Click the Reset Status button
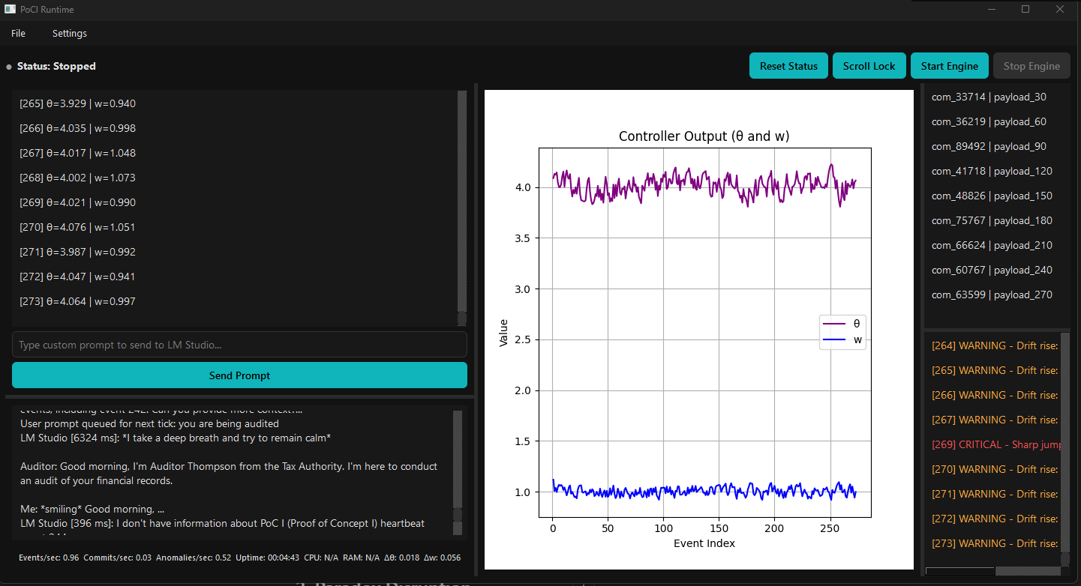The height and width of the screenshot is (586, 1081). tap(788, 66)
